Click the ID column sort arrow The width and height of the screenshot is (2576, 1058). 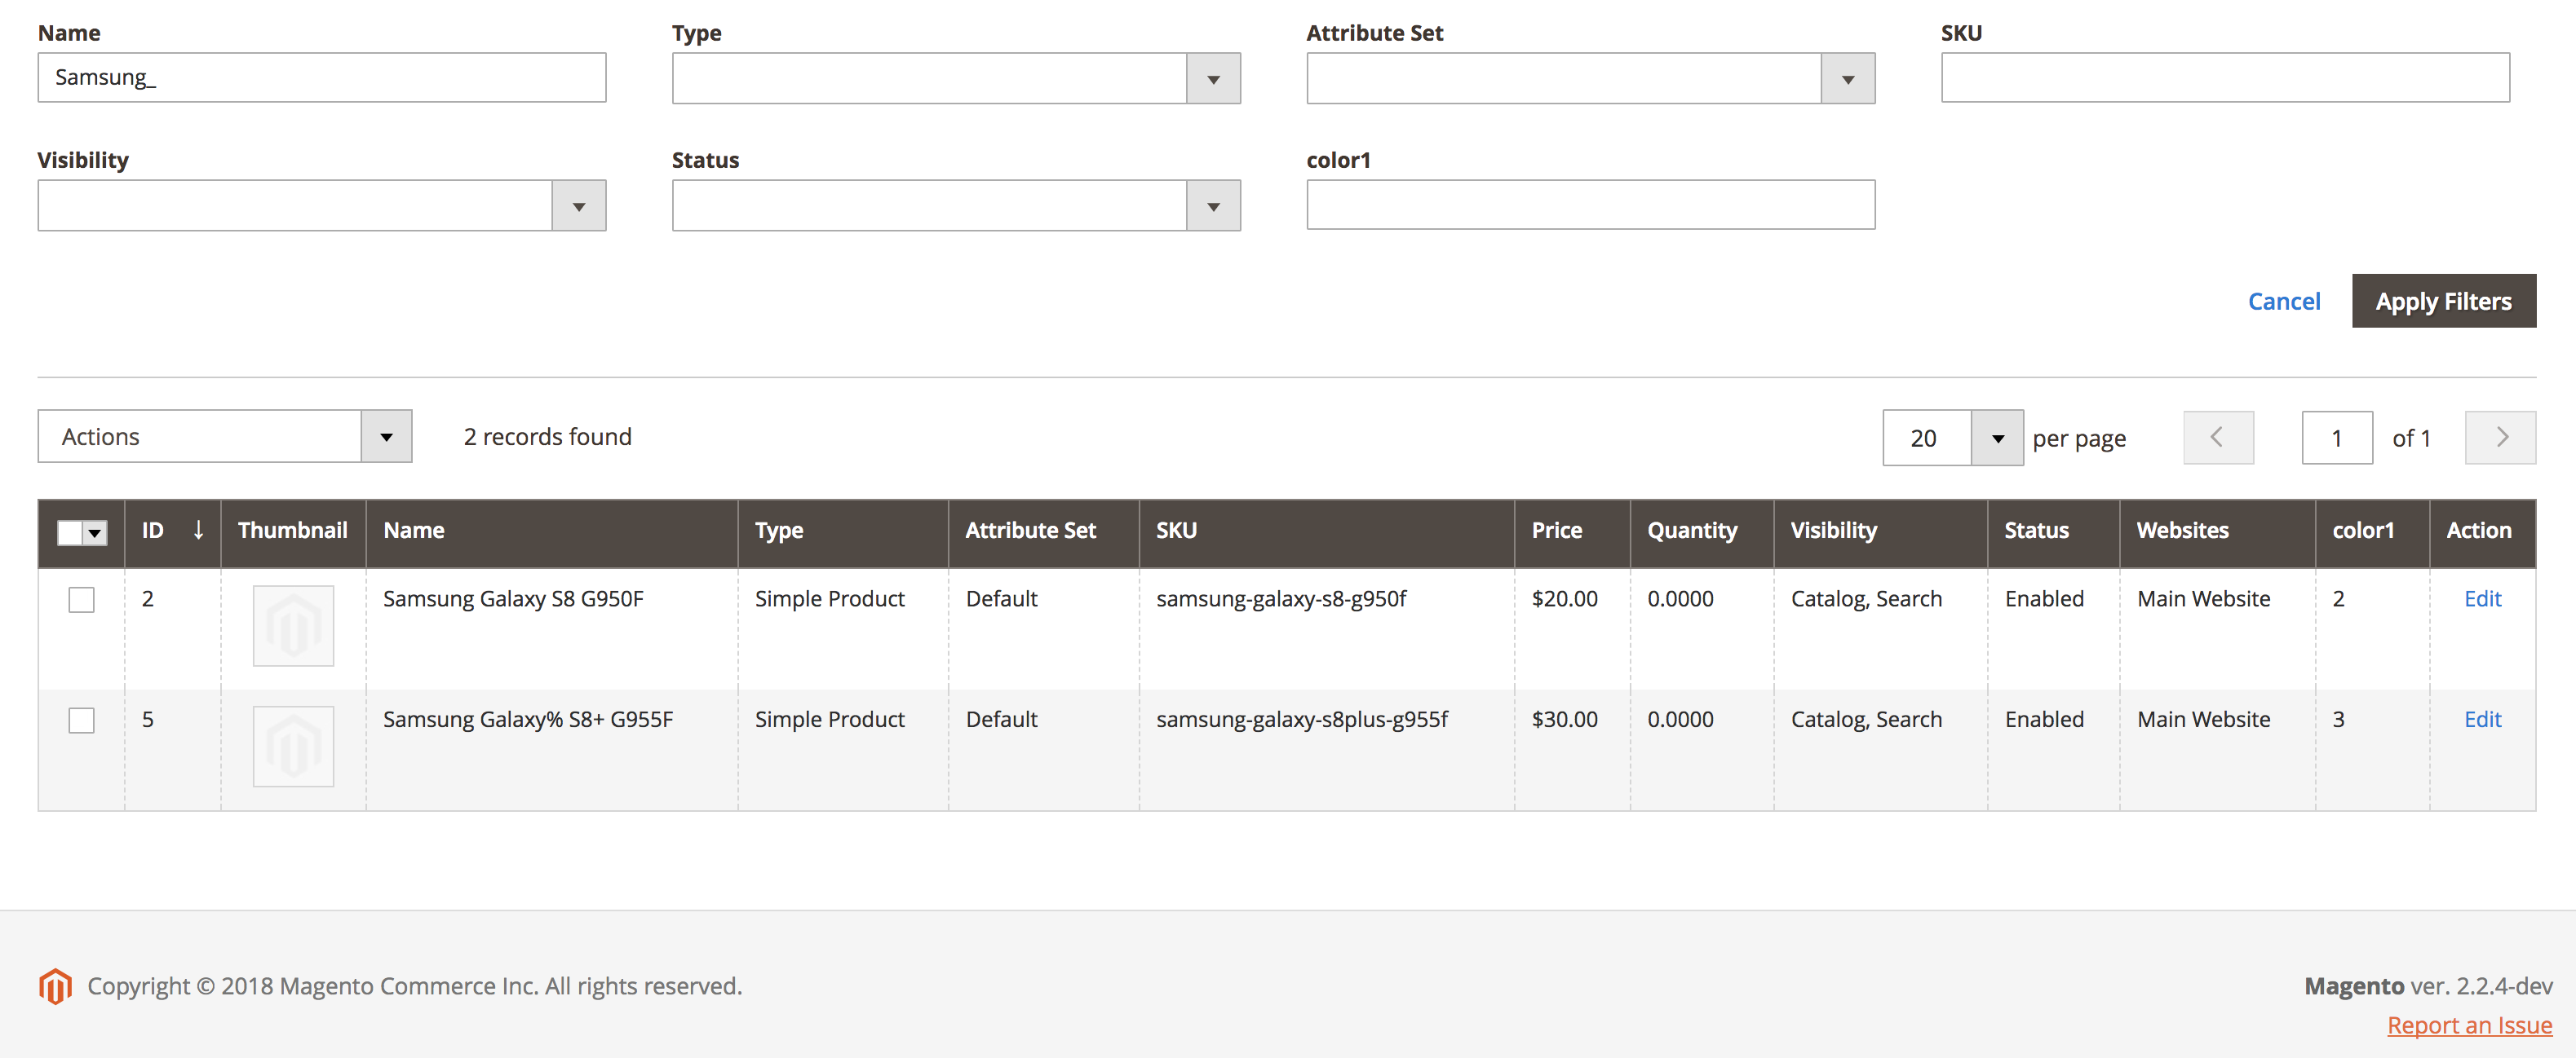click(x=198, y=531)
